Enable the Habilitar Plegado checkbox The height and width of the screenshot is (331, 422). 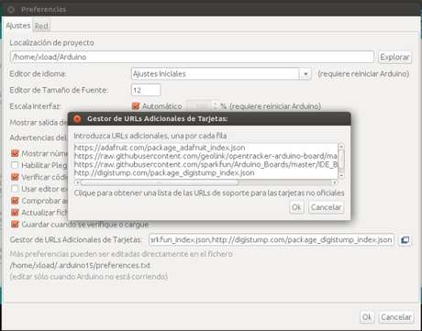(x=15, y=165)
